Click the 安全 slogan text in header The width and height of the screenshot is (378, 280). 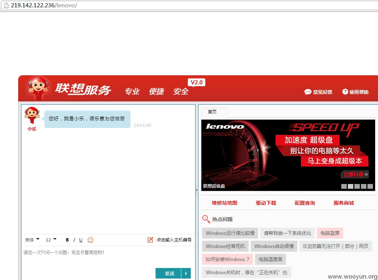tap(181, 91)
